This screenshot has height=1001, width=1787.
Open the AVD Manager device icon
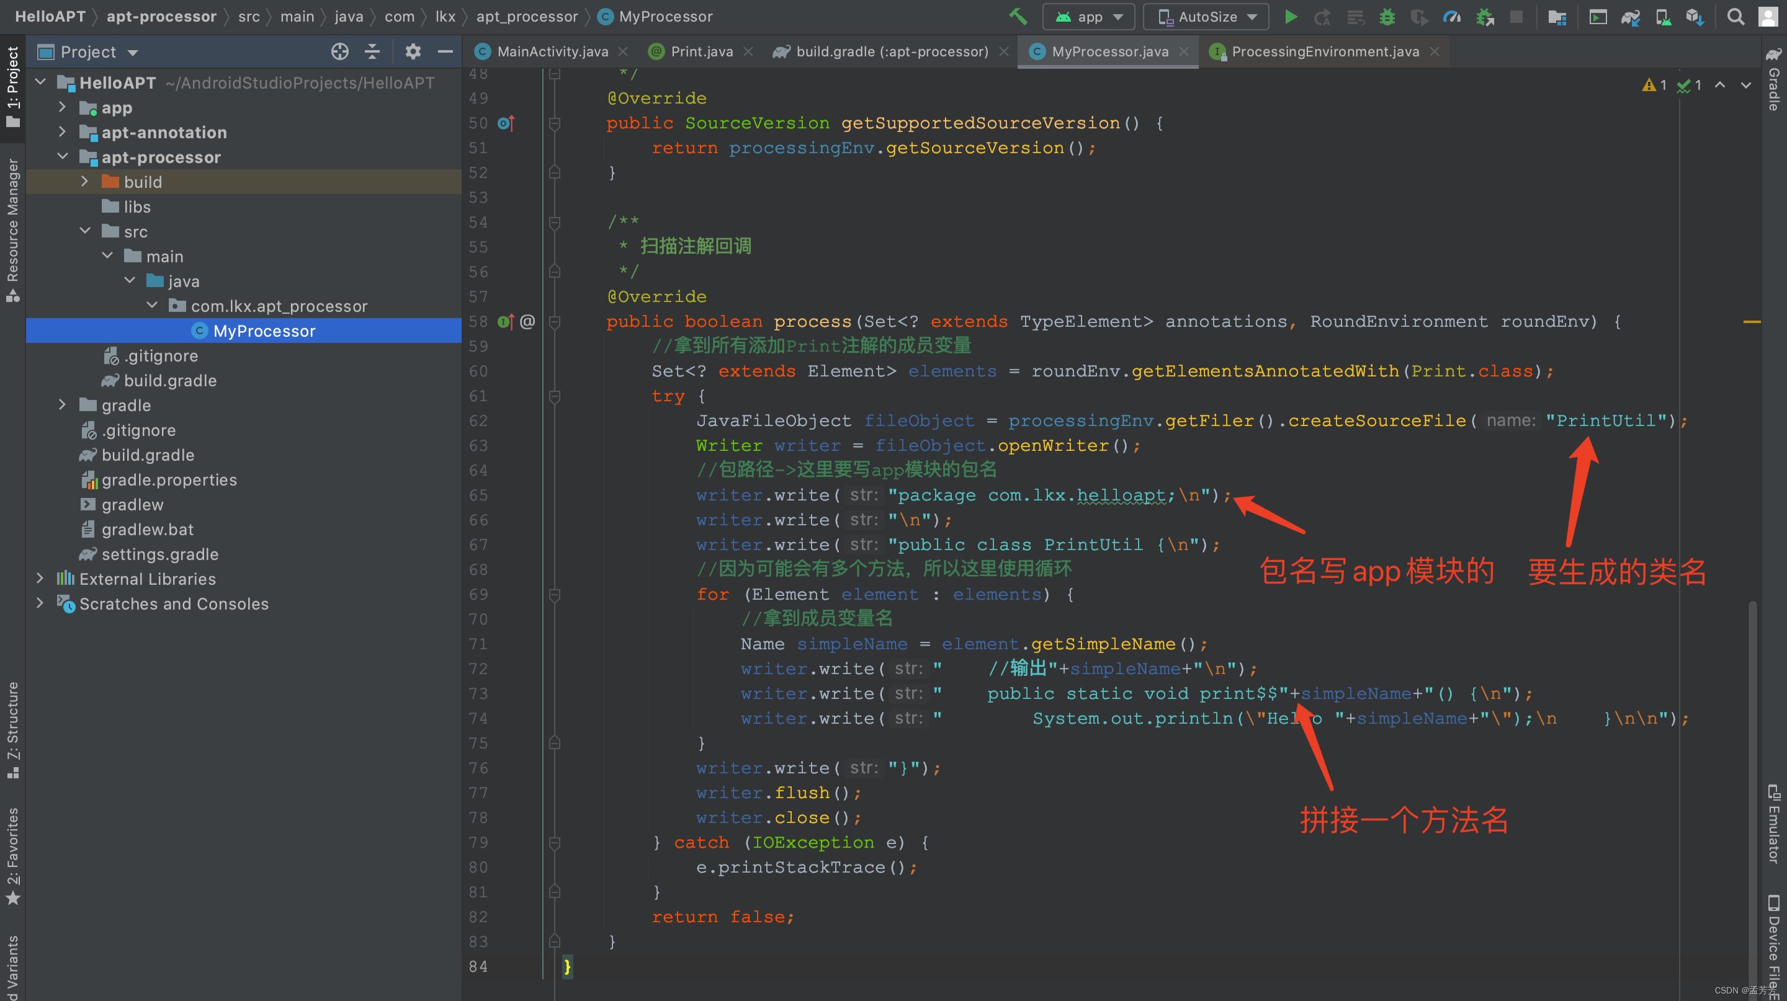pyautogui.click(x=1663, y=17)
